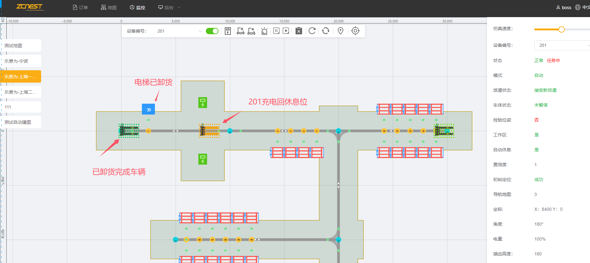
Task: Click the orange path node 68
Action: pyautogui.click(x=225, y=240)
